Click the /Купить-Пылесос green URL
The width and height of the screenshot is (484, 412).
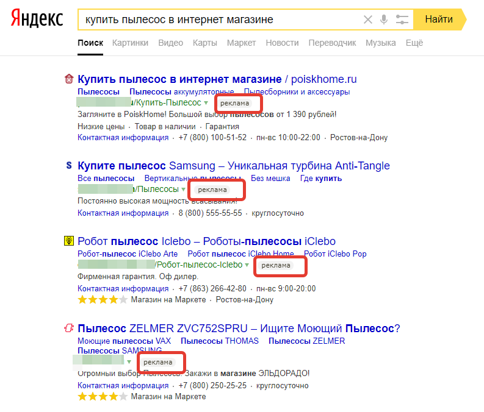tap(167, 102)
